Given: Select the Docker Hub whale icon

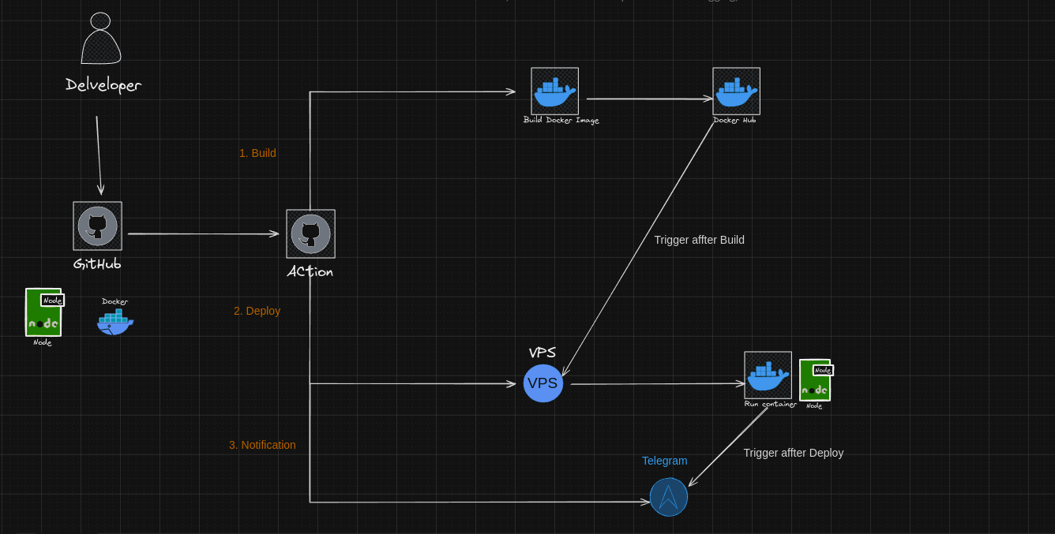Looking at the screenshot, I should click(x=736, y=91).
